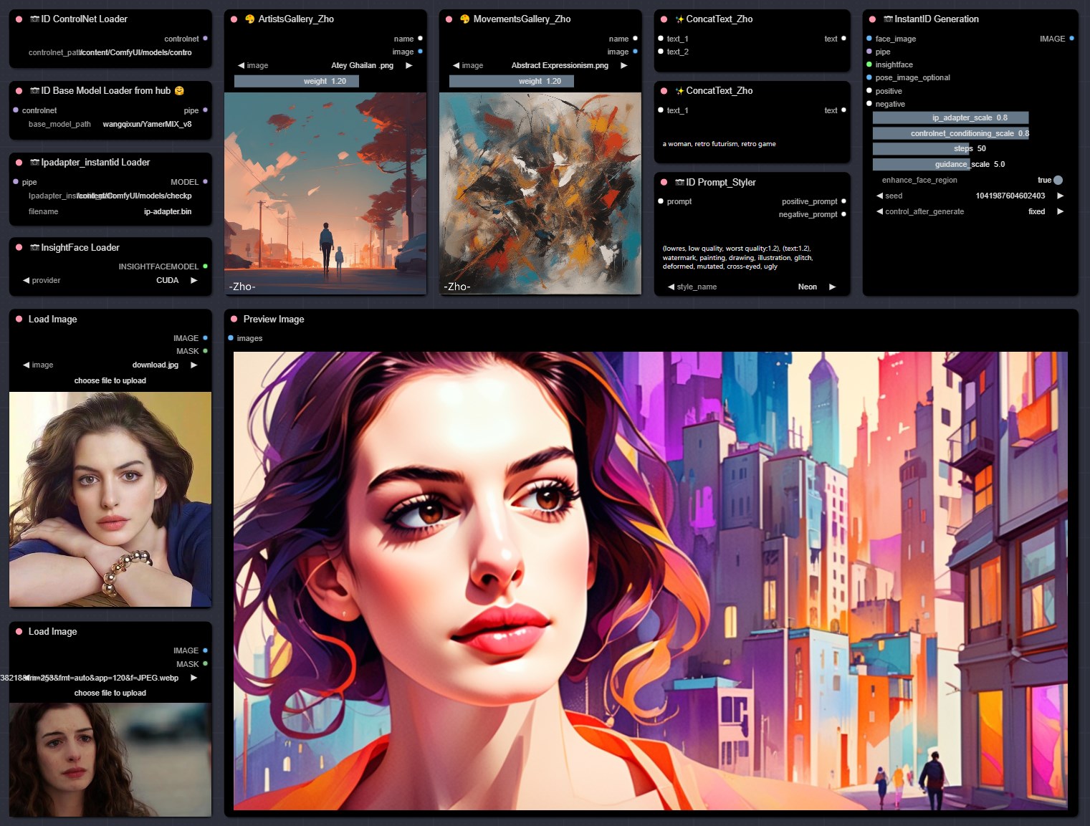Click choose file to upload in first Load Image
Viewport: 1090px width, 826px height.
[x=110, y=380]
